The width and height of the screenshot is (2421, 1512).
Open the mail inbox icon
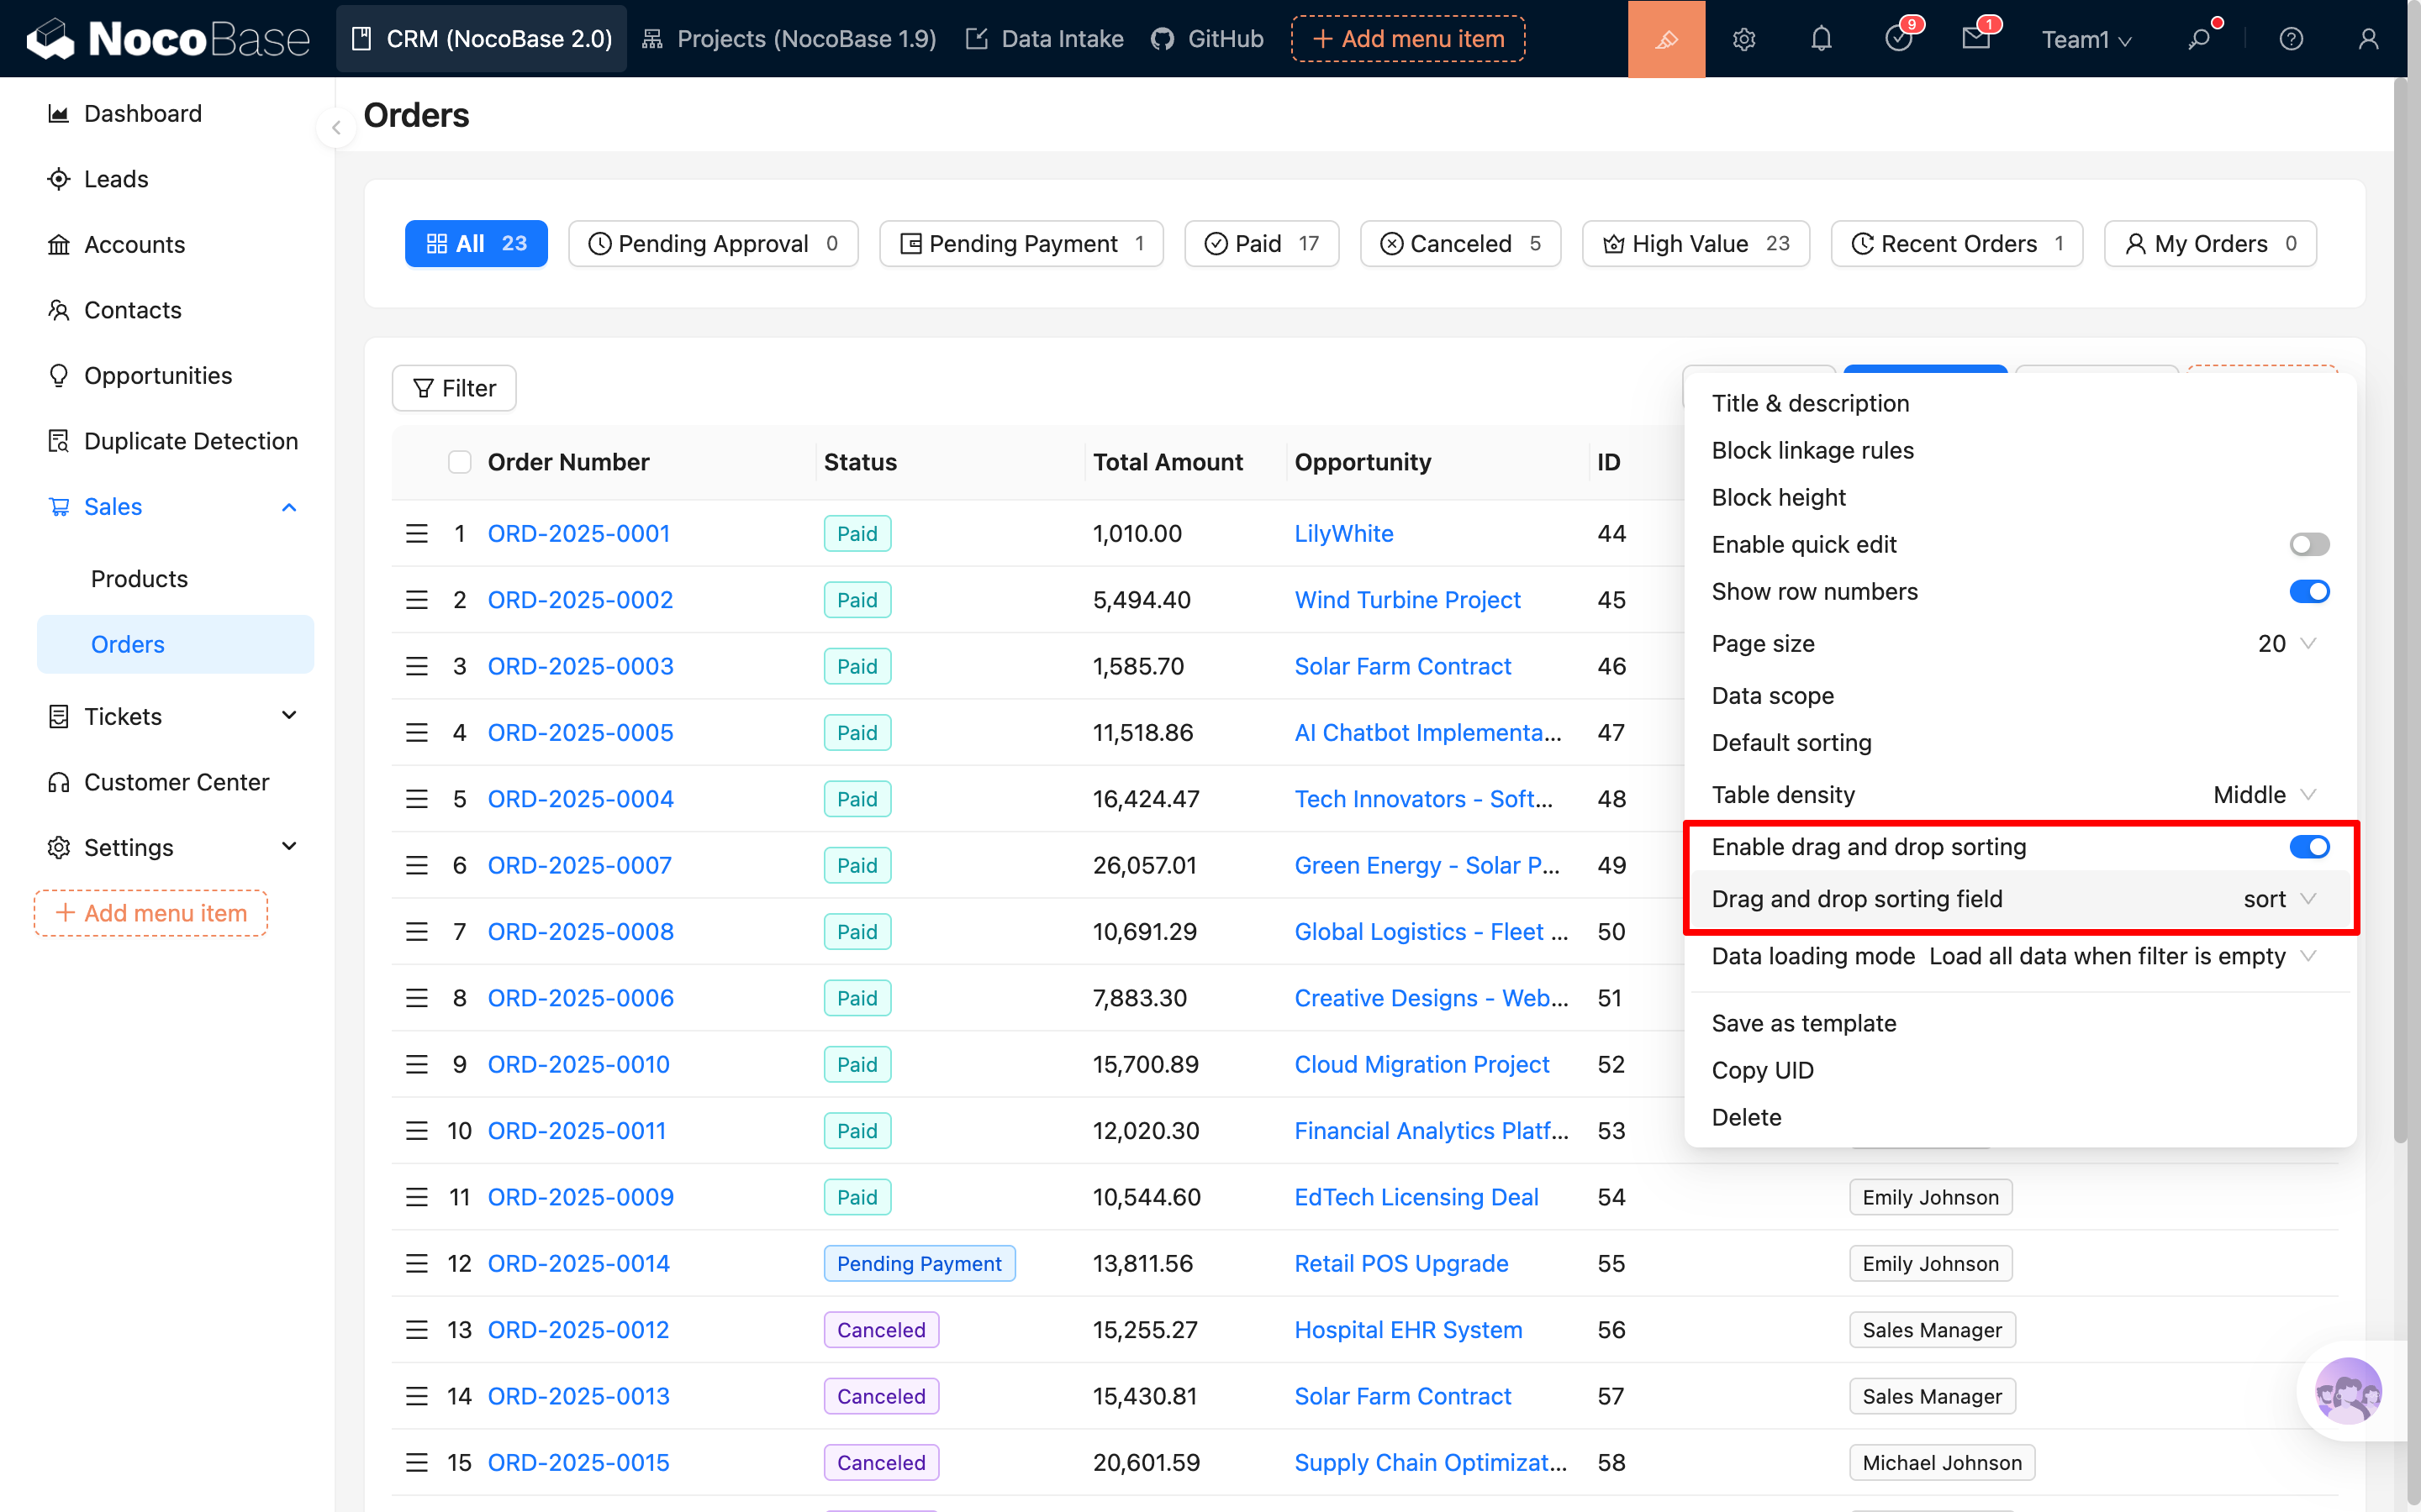(x=1975, y=39)
